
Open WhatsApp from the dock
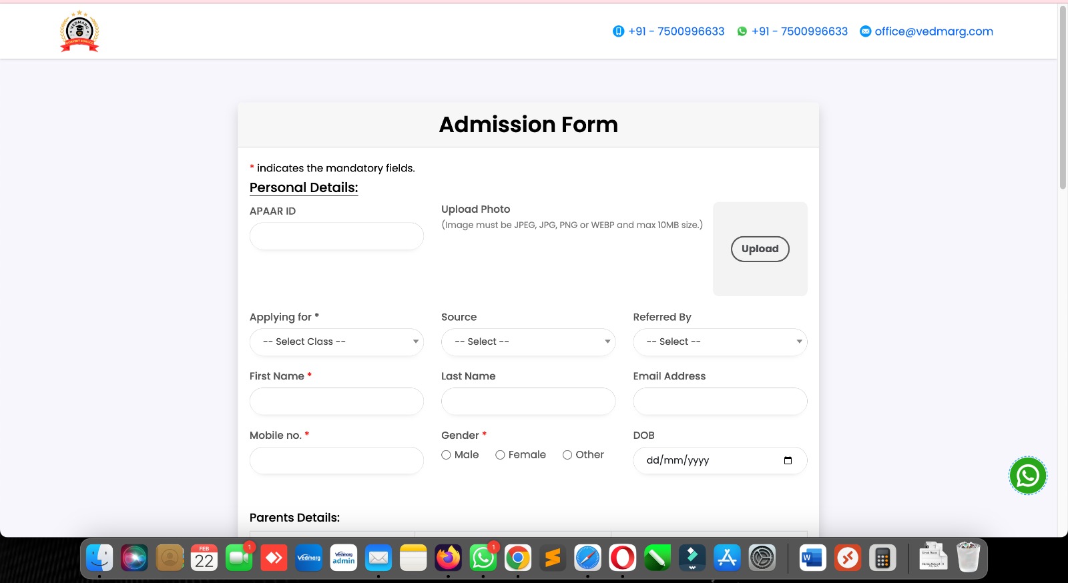tap(483, 558)
